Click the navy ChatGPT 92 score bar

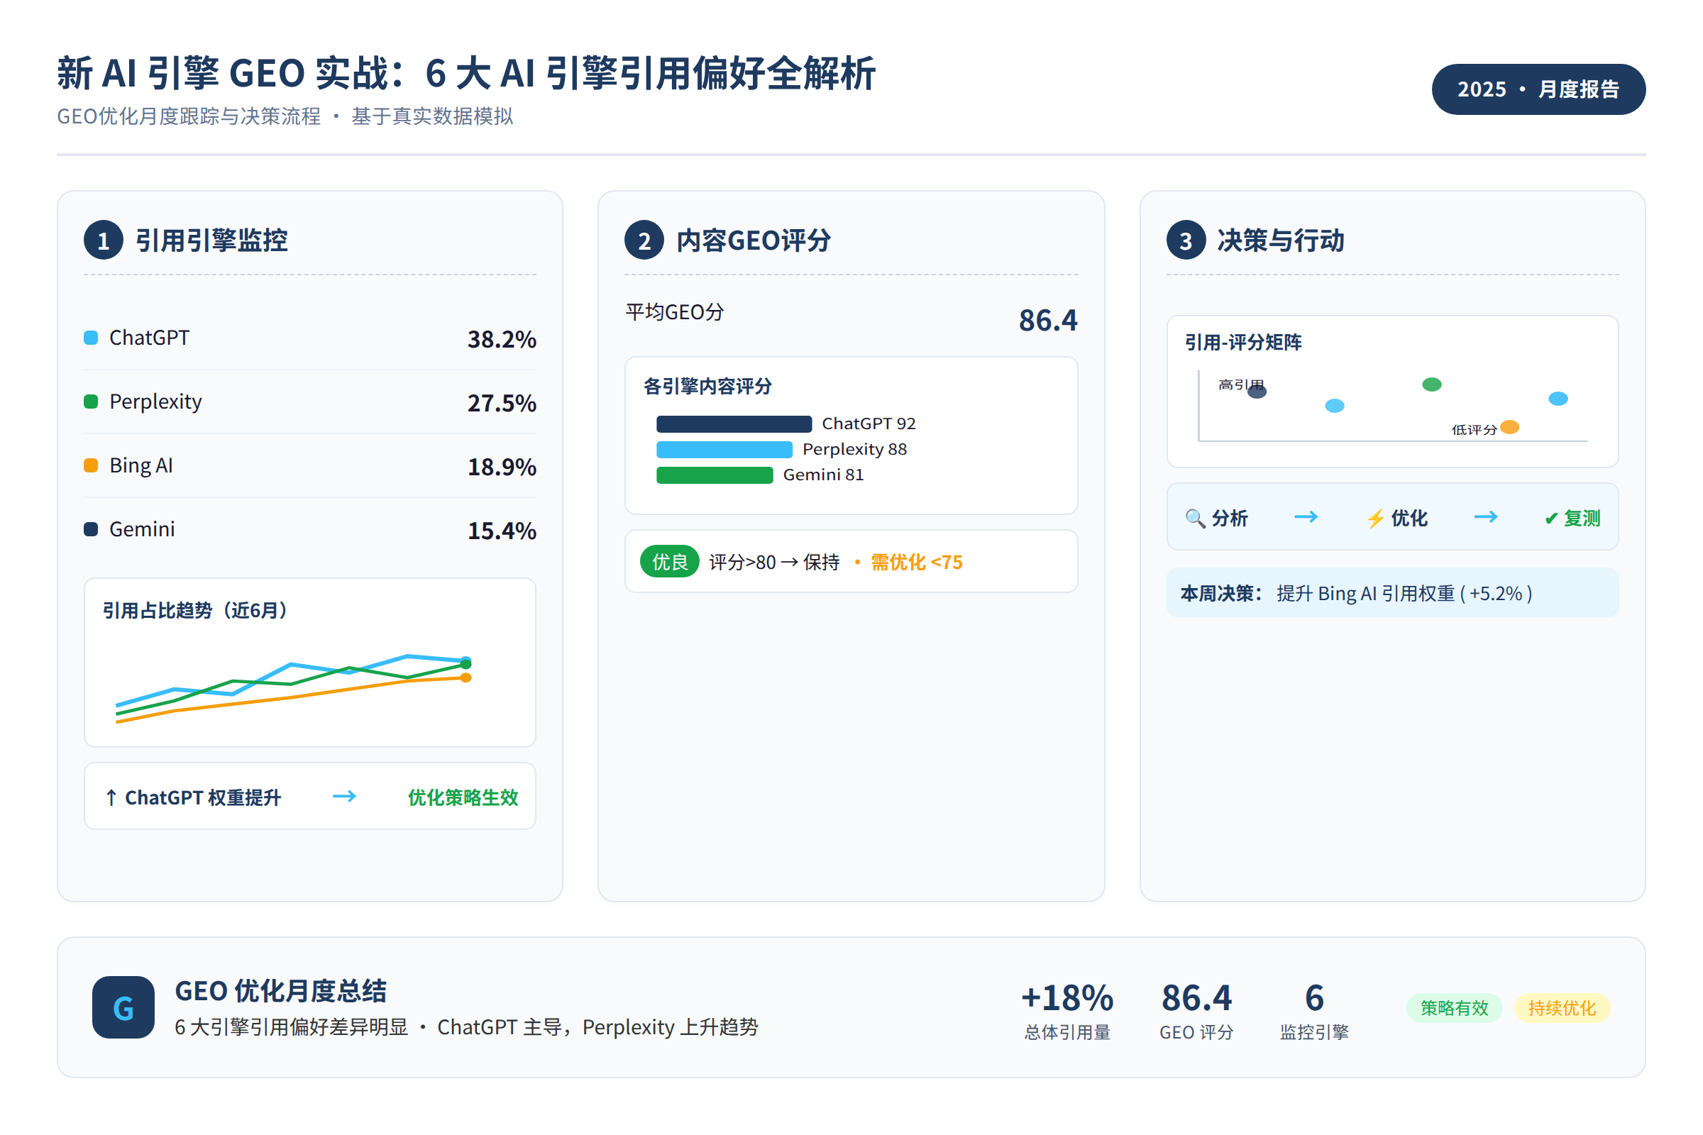(x=734, y=424)
